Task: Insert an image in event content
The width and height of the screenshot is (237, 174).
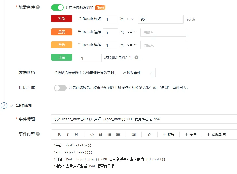Action: [133, 134]
